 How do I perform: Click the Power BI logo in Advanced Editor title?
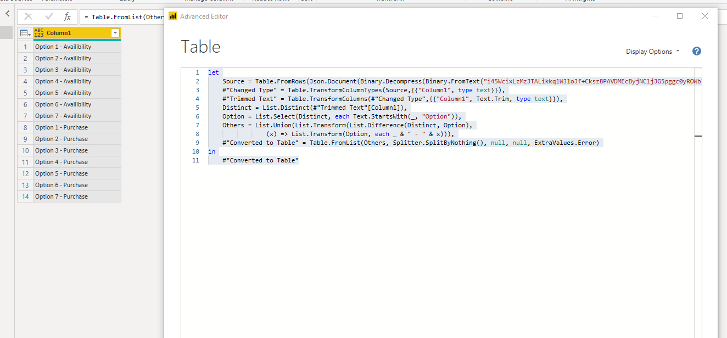click(x=173, y=16)
